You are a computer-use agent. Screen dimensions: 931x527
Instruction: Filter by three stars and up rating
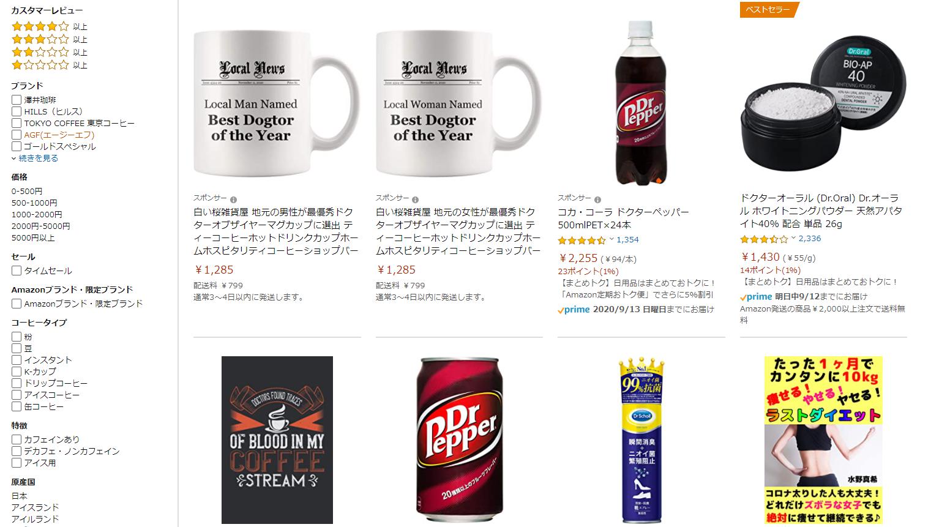click(x=50, y=39)
